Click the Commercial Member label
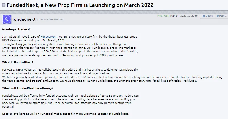Screen dimensions: 228x119 point(51,20)
